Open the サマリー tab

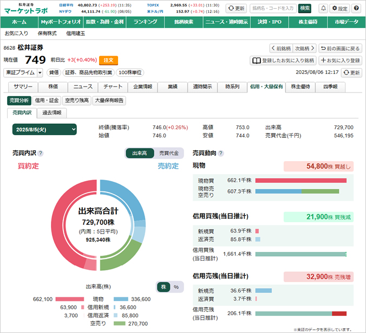23,87
